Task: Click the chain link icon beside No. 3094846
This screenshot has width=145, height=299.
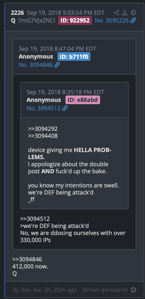Action: pos(57,65)
